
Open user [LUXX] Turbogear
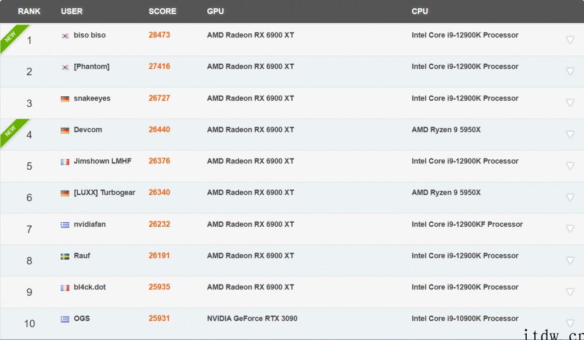pyautogui.click(x=105, y=192)
